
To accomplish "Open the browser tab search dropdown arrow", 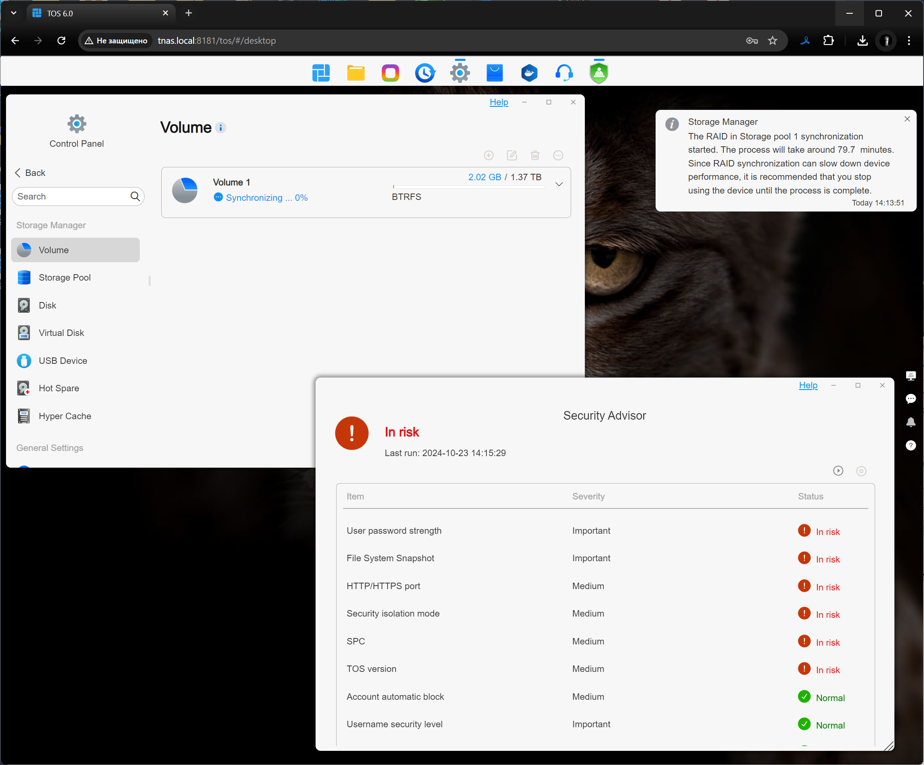I will click(14, 13).
